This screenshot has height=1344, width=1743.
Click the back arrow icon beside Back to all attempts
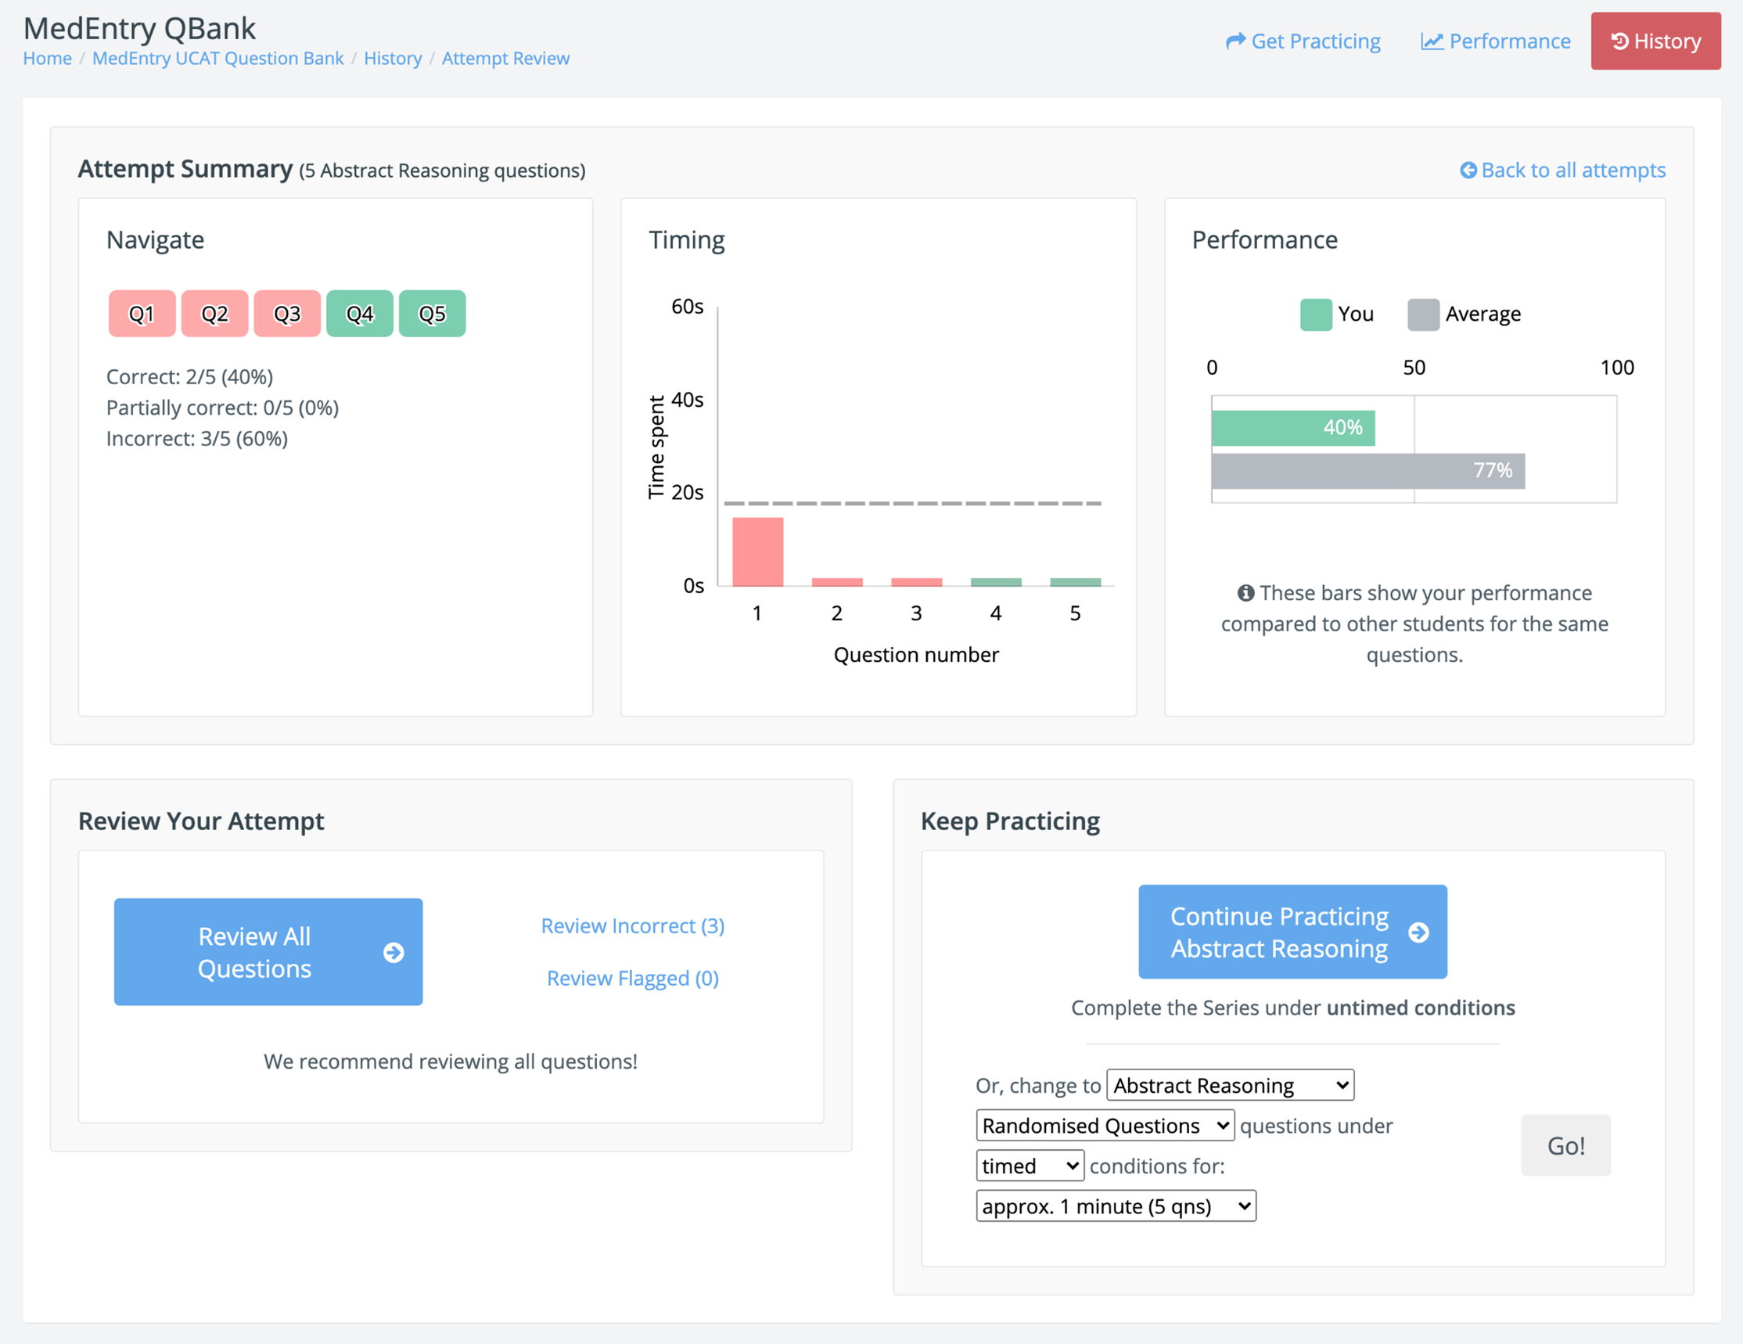[1468, 170]
